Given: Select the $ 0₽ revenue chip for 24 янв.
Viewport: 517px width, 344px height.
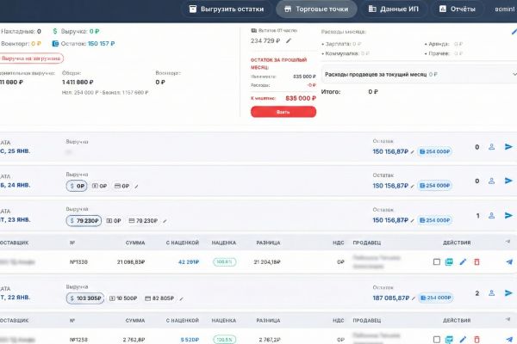Looking at the screenshot, I should click(77, 186).
